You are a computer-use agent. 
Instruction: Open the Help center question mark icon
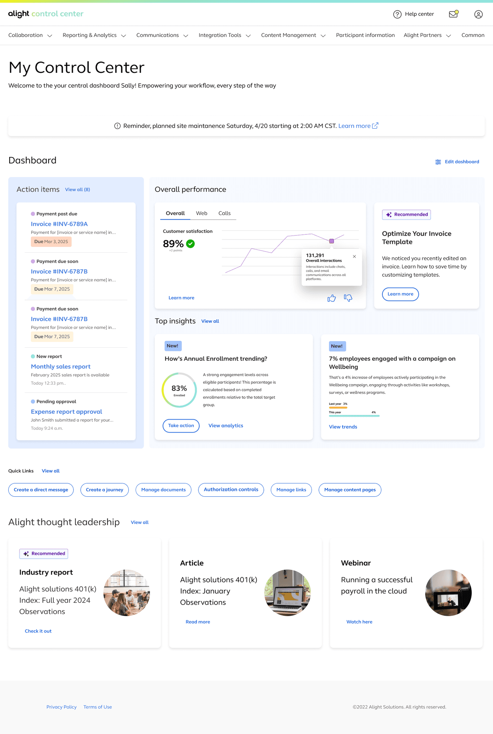click(x=397, y=14)
